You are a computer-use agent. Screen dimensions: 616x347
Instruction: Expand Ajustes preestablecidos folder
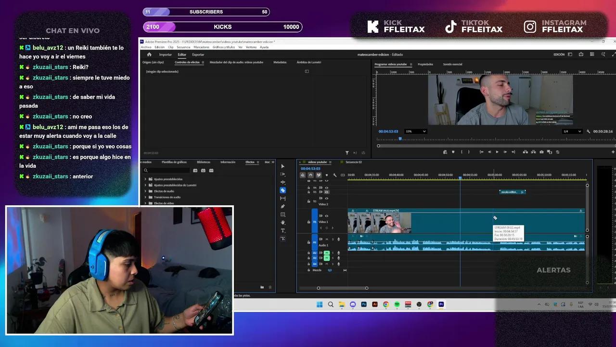[x=145, y=179]
